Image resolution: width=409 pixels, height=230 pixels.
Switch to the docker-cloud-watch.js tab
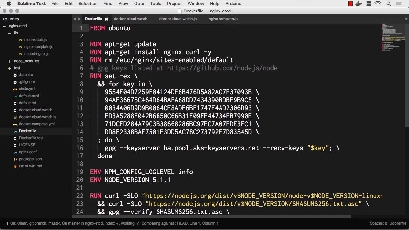tap(178, 19)
